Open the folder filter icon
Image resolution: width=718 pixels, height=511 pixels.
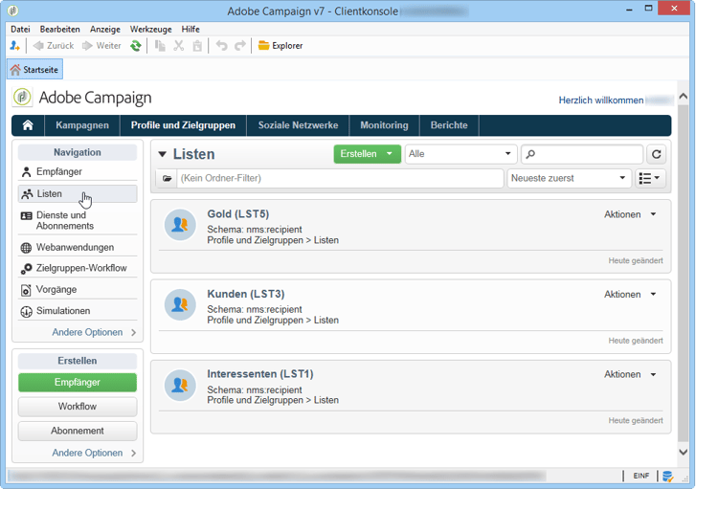[x=168, y=179]
